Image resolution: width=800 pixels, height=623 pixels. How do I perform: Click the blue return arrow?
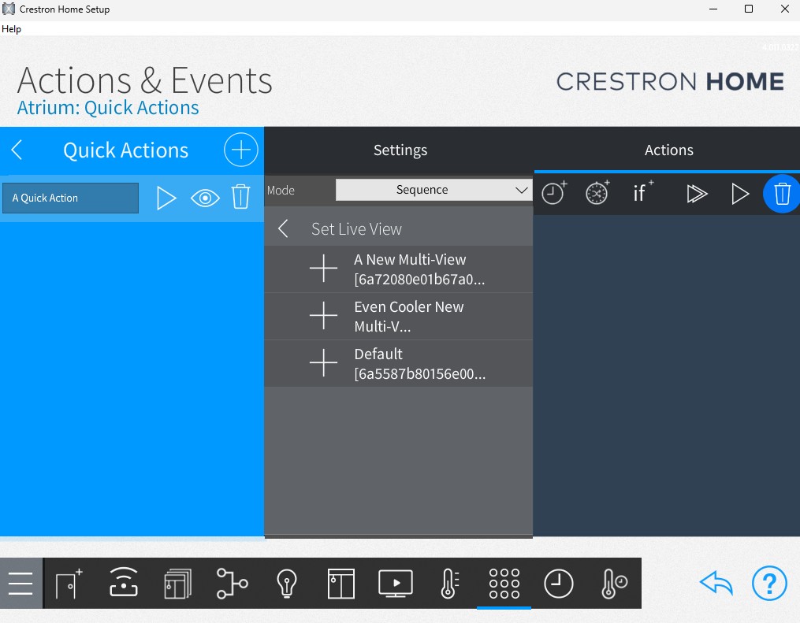tap(716, 583)
